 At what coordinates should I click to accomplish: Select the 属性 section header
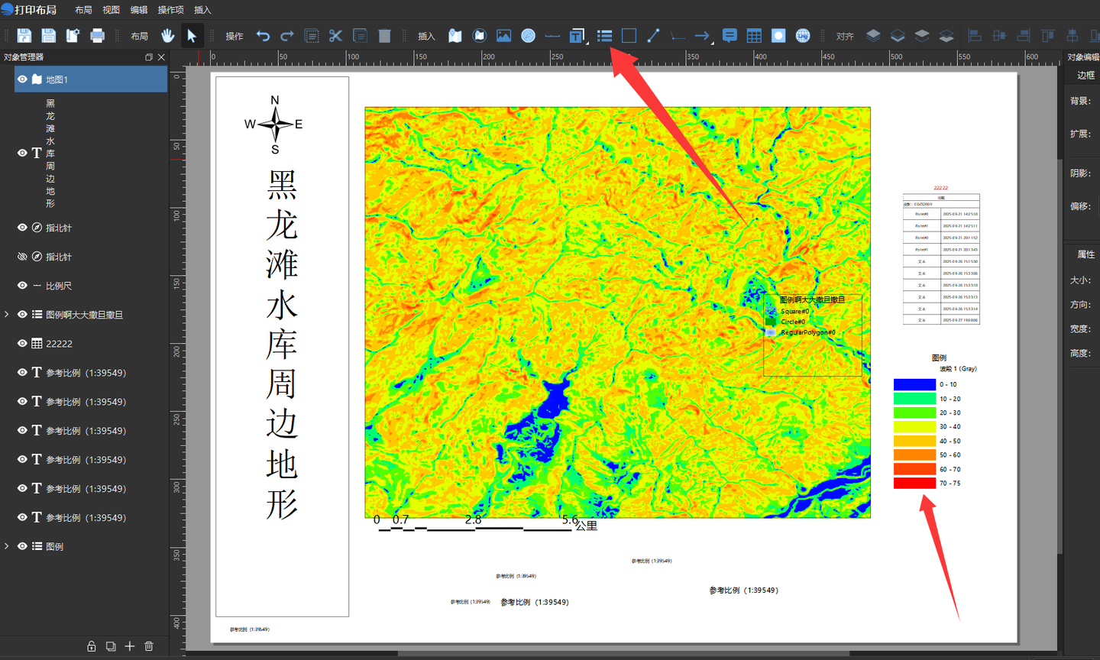point(1085,254)
